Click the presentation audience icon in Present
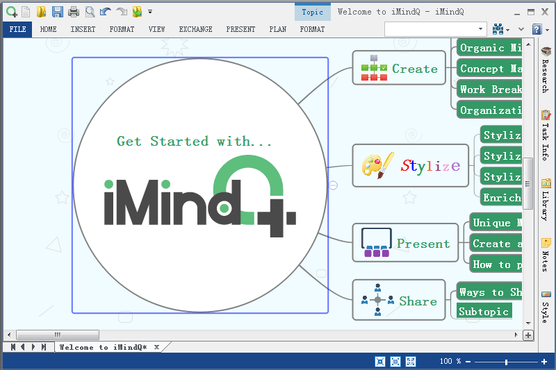 click(x=377, y=242)
